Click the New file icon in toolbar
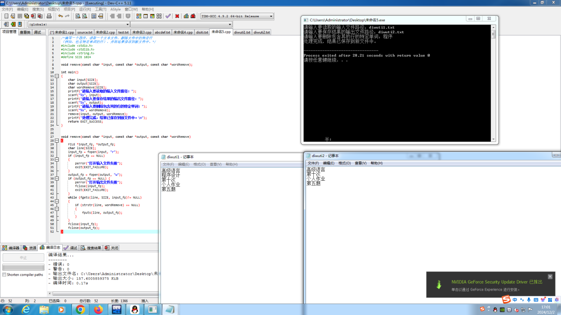Viewport: 561px width, 315px height. pos(6,16)
